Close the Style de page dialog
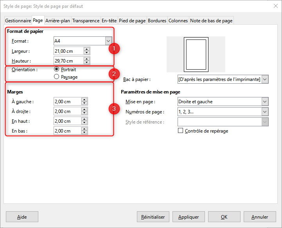 [x=273, y=6]
